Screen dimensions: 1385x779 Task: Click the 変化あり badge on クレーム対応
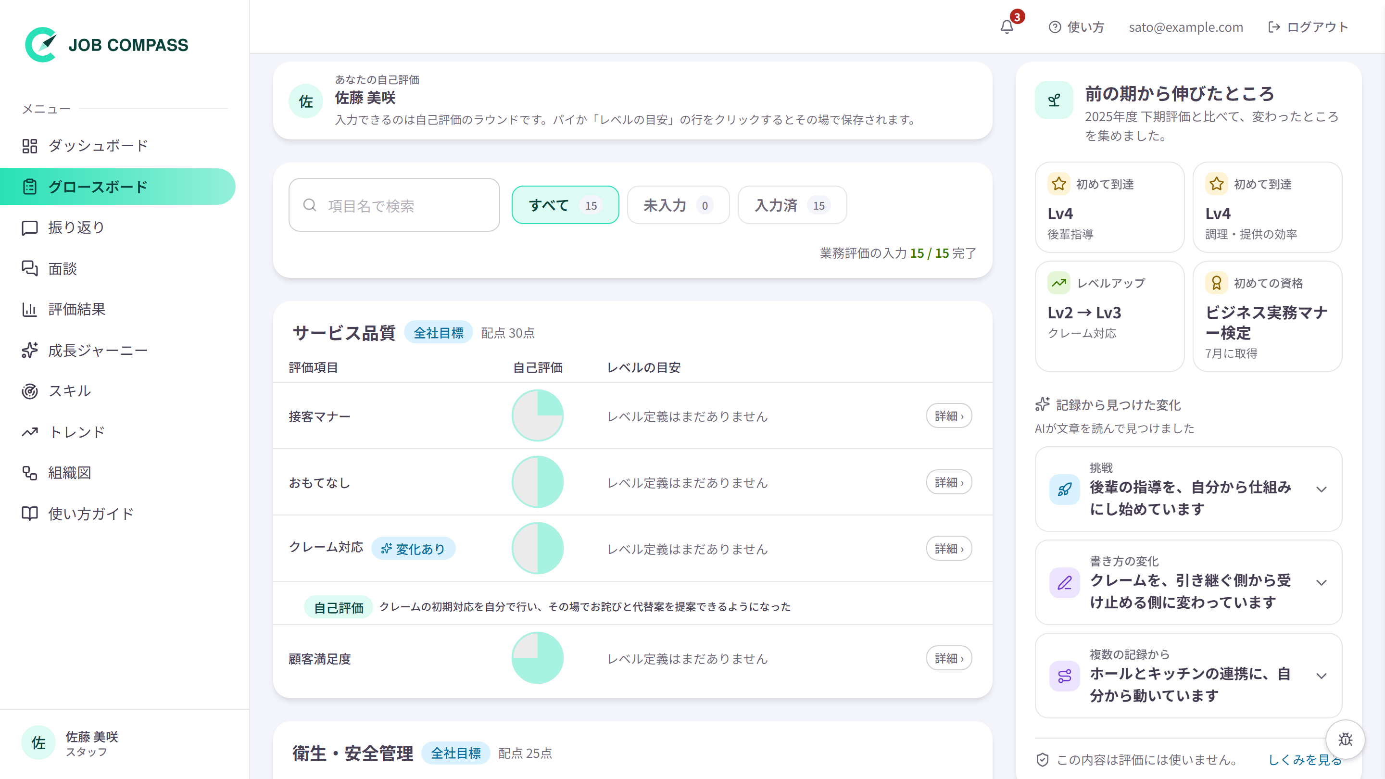414,548
